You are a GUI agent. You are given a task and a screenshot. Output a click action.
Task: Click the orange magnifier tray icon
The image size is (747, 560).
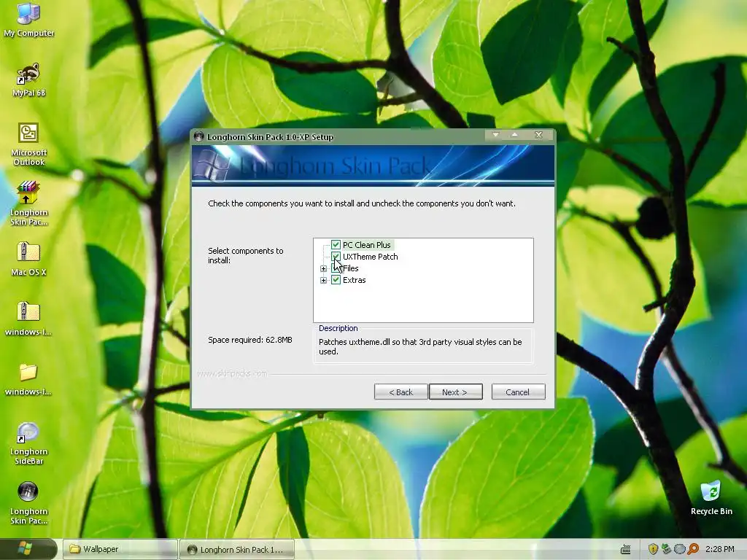[x=693, y=549]
